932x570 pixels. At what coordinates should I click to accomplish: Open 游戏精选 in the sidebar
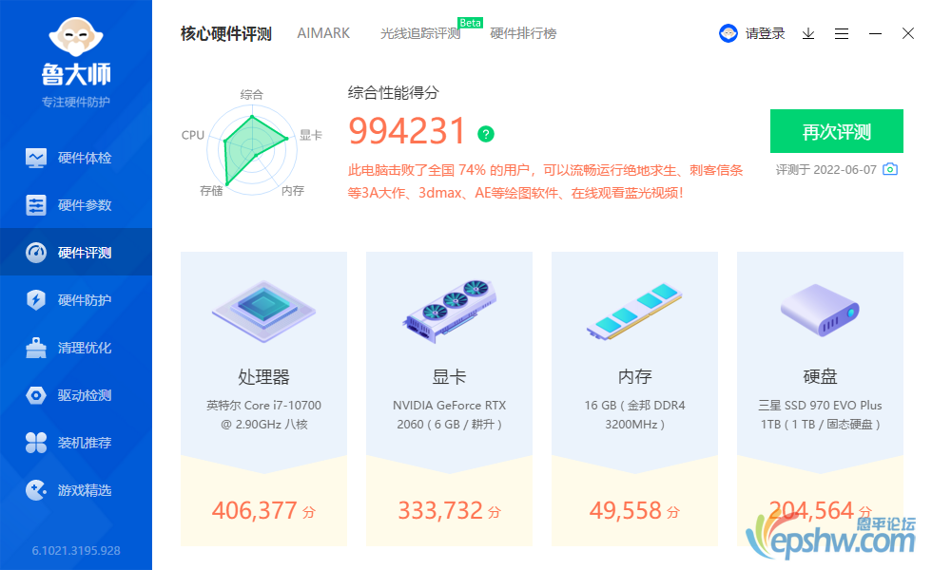click(76, 490)
